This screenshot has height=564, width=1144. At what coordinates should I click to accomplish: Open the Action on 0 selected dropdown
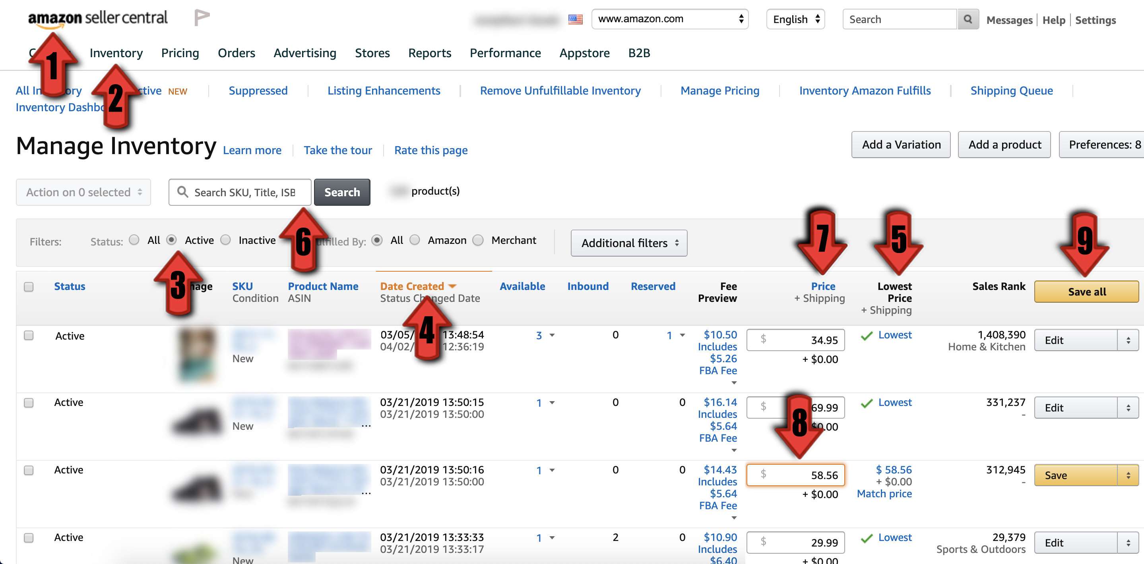[83, 192]
